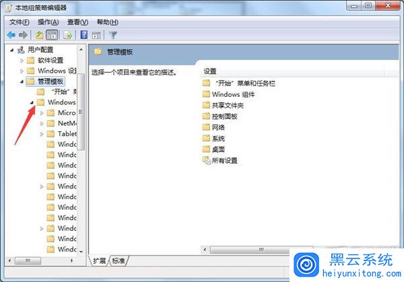Click the app icon in title bar

(9, 8)
